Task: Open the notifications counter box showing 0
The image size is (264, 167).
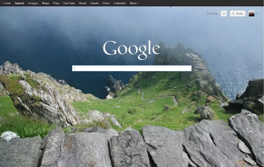Action: point(224,13)
